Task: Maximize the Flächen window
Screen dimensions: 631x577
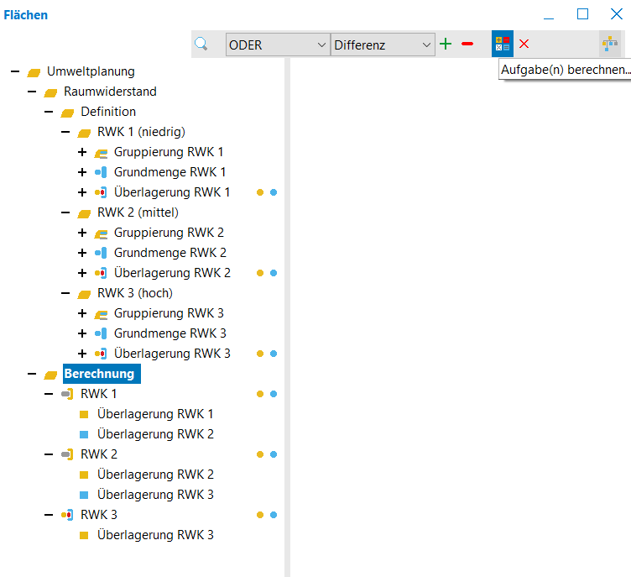Action: click(x=582, y=14)
